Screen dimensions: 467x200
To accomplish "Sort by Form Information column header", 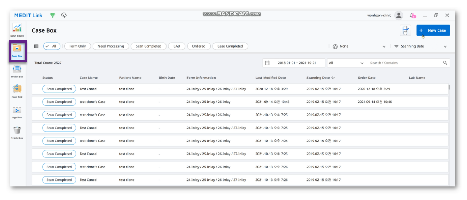I will (x=201, y=78).
